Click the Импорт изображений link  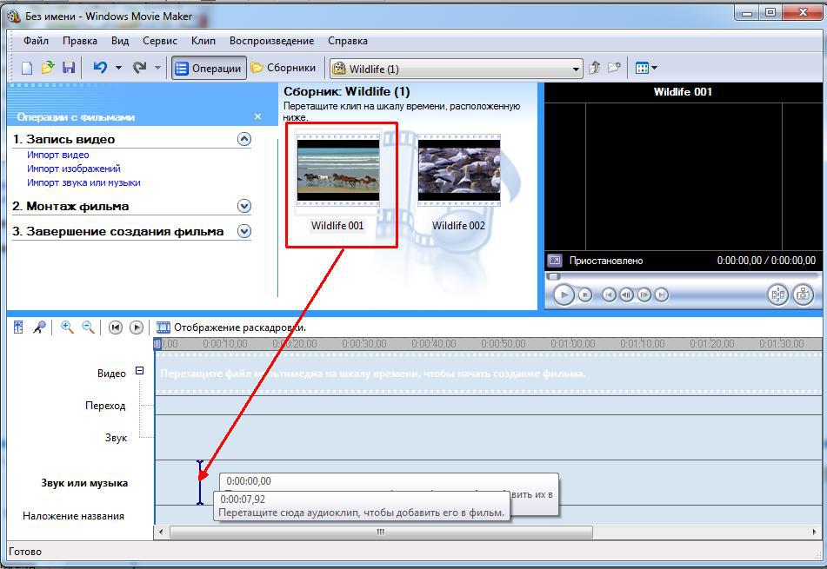[x=74, y=169]
